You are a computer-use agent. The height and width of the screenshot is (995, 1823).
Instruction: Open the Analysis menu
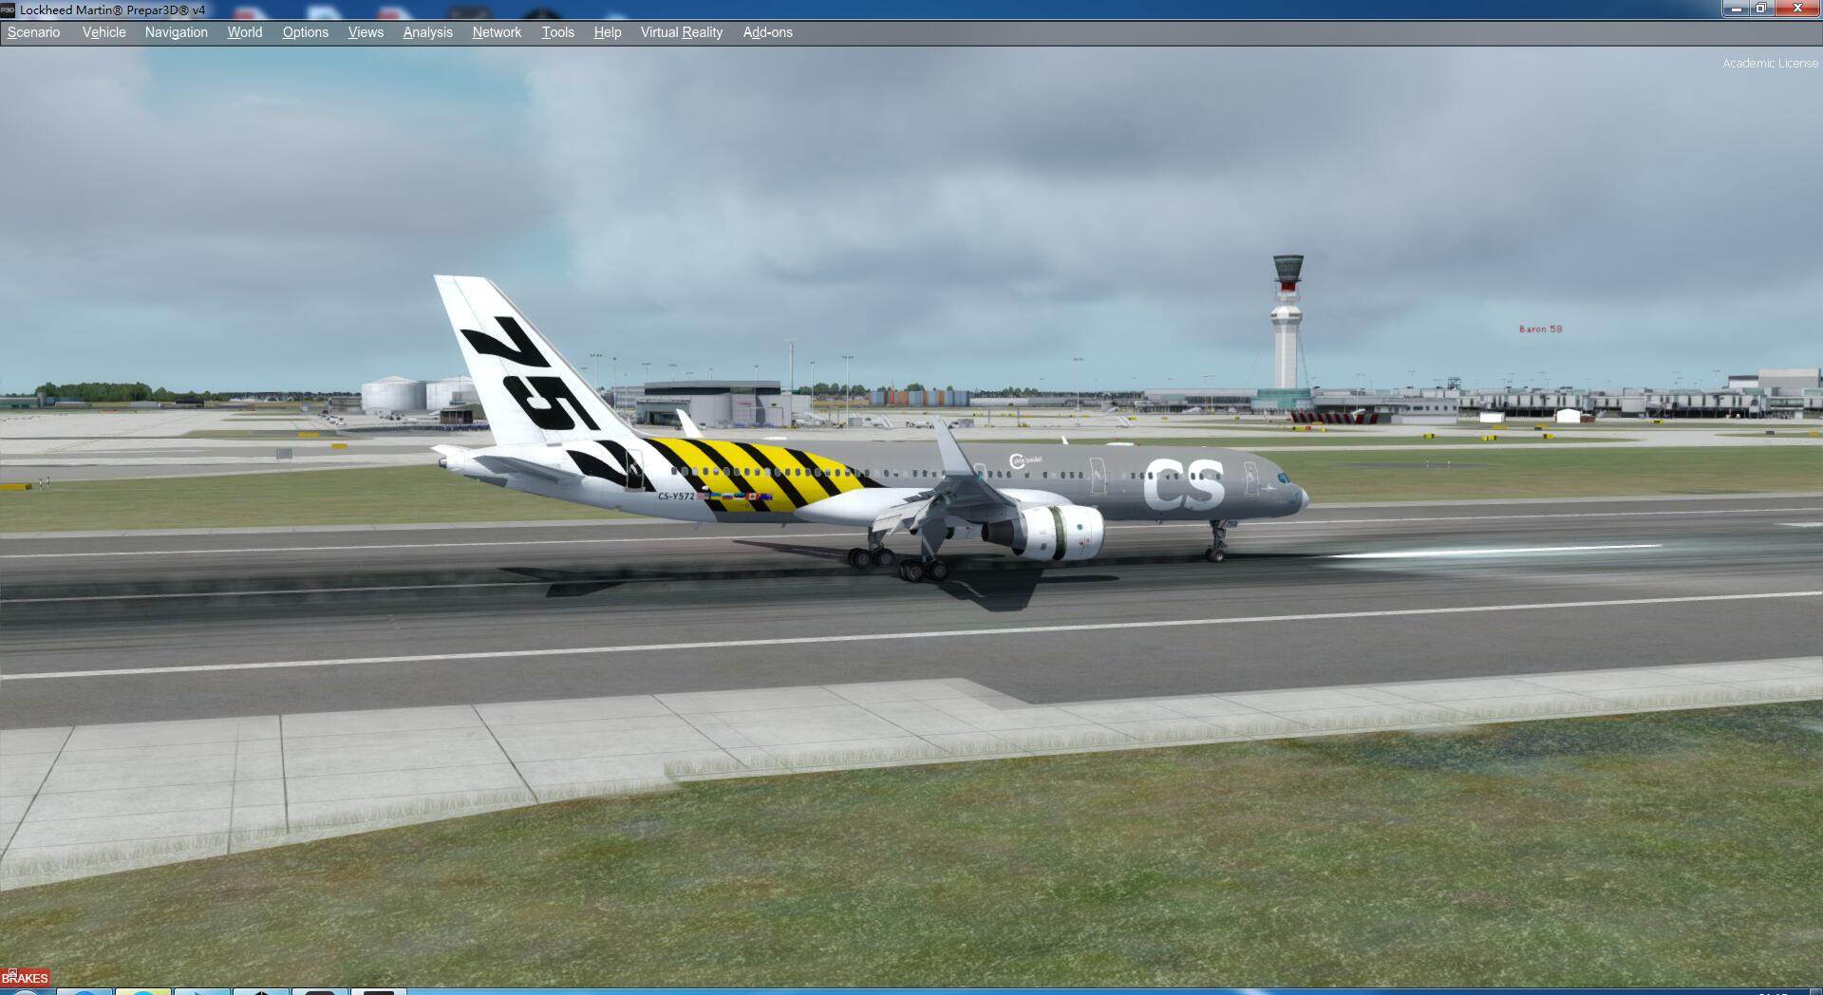(x=426, y=31)
